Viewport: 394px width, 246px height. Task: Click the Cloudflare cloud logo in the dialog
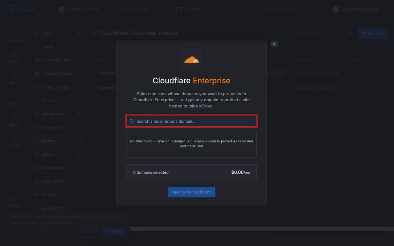pyautogui.click(x=191, y=60)
